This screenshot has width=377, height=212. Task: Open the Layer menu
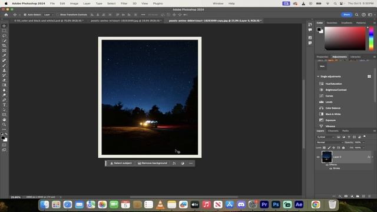(x=87, y=4)
